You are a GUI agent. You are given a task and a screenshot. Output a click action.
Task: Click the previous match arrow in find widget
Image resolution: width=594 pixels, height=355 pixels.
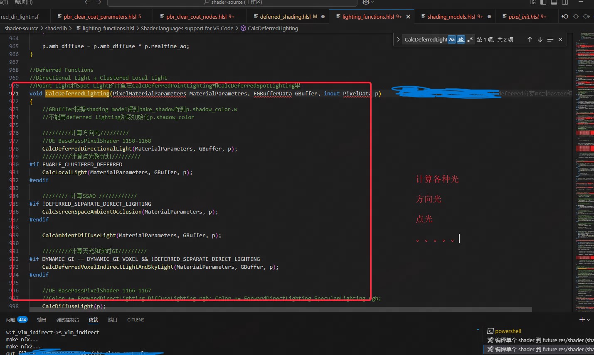coord(530,39)
